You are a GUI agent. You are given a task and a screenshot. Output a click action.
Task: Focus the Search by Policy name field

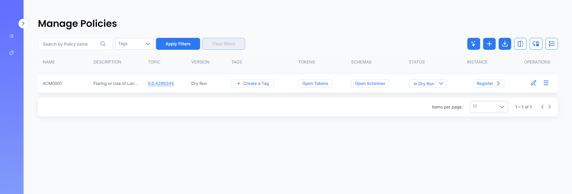(70, 44)
